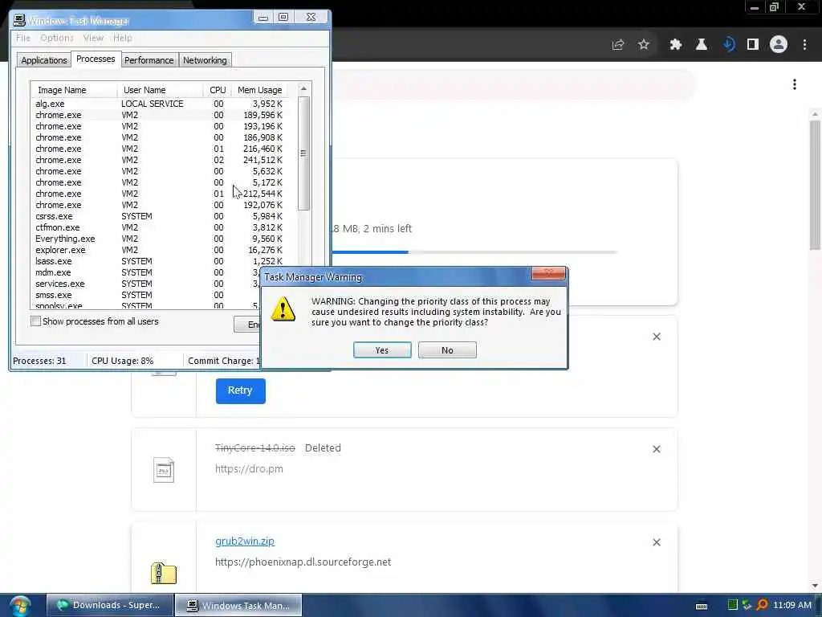Image resolution: width=822 pixels, height=617 pixels.
Task: Click Task Manager title bar icon
Action: 19,20
